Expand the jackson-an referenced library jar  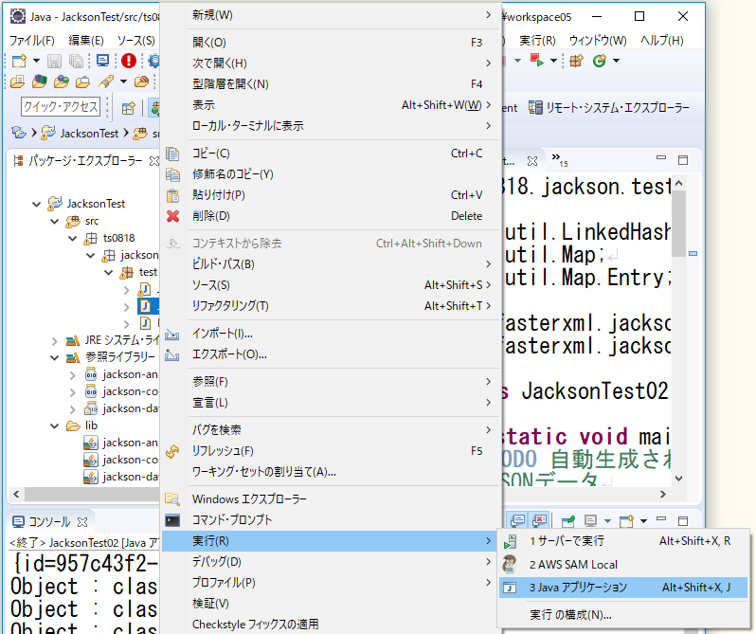pyautogui.click(x=72, y=375)
